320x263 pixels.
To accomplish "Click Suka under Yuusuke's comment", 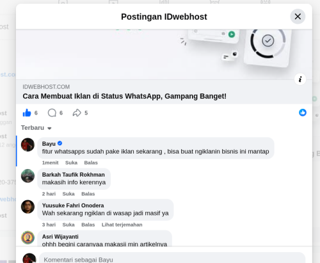I will (68, 225).
